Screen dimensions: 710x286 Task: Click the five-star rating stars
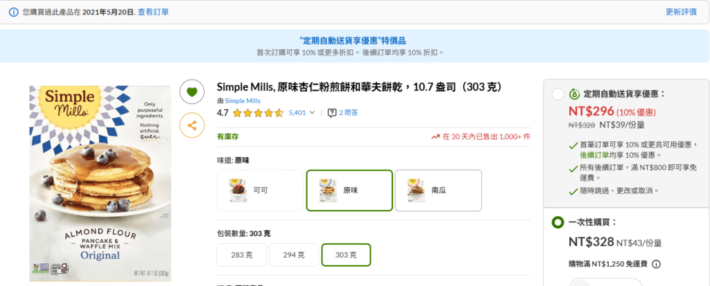click(258, 112)
